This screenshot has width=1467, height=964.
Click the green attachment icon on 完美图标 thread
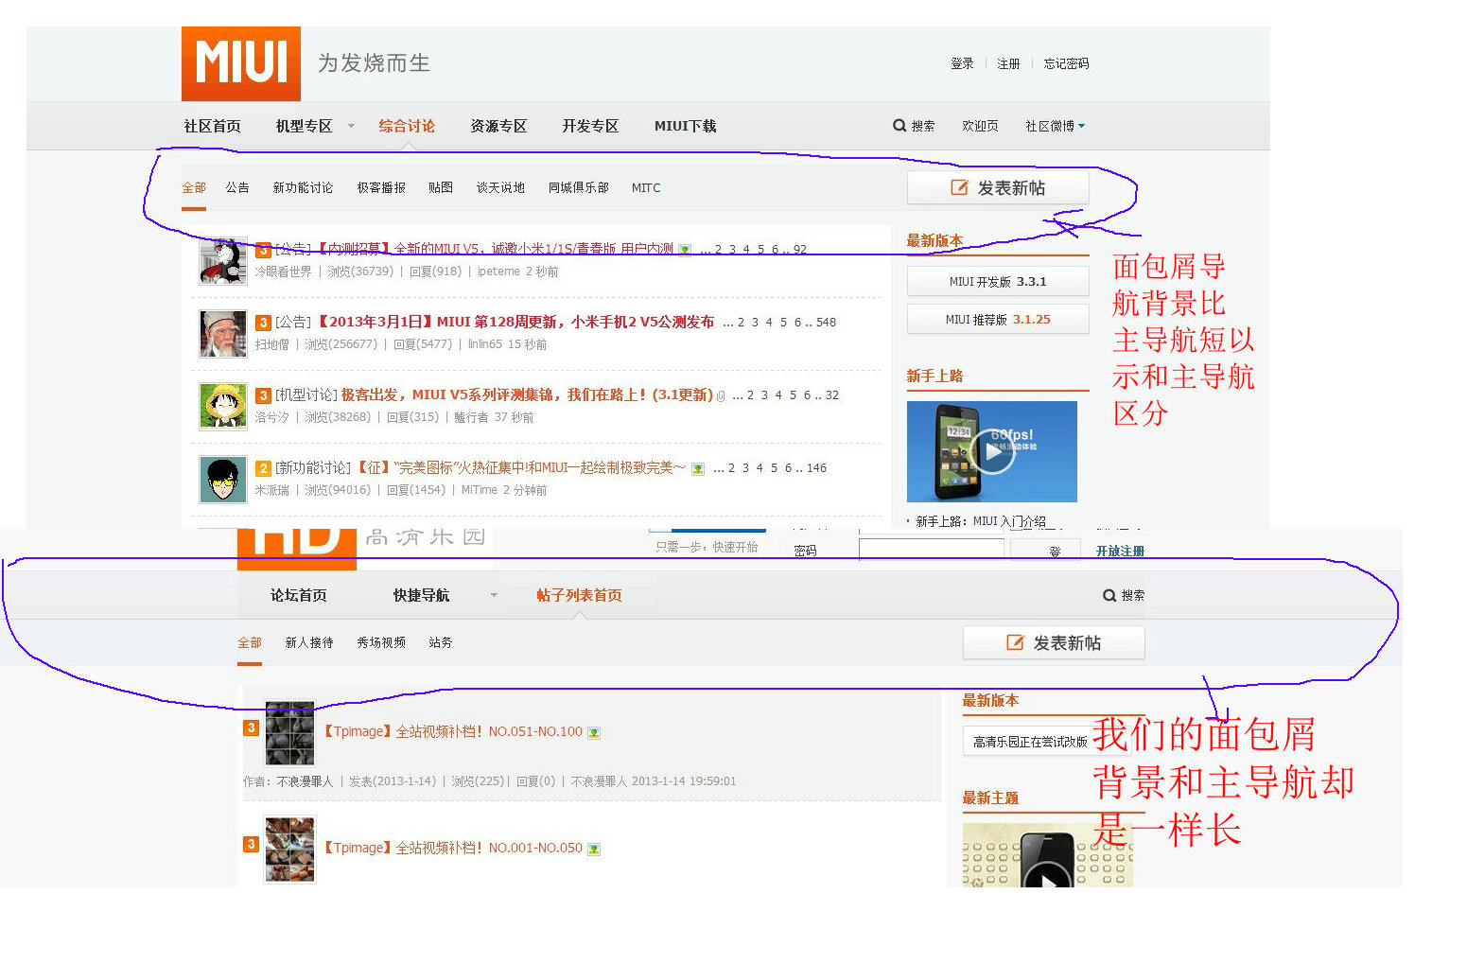point(697,467)
